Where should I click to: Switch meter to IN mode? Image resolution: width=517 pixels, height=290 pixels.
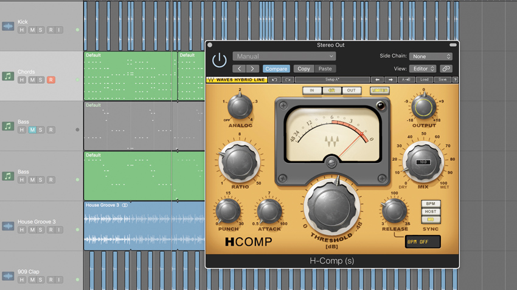tap(312, 90)
